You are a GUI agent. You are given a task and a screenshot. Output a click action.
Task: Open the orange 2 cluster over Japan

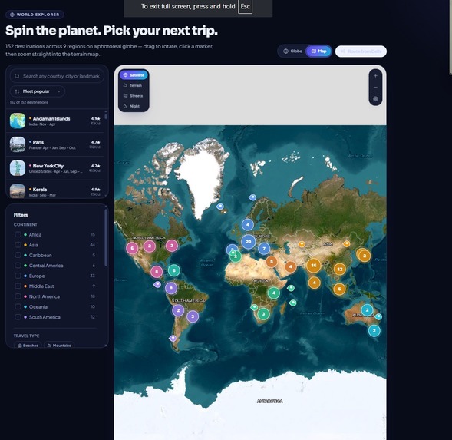365,256
